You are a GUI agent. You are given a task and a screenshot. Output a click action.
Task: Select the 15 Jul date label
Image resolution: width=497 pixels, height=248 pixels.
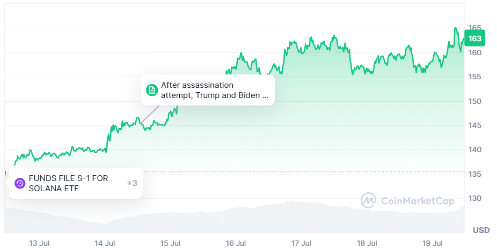[170, 243]
